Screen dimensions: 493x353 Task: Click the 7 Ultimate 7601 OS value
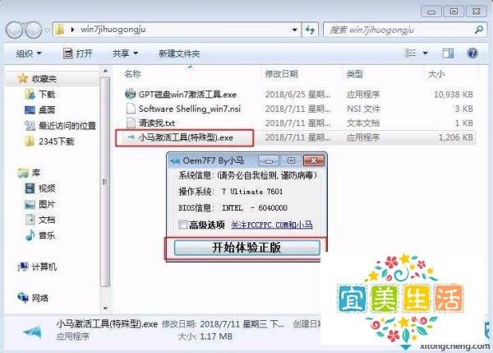coord(252,192)
